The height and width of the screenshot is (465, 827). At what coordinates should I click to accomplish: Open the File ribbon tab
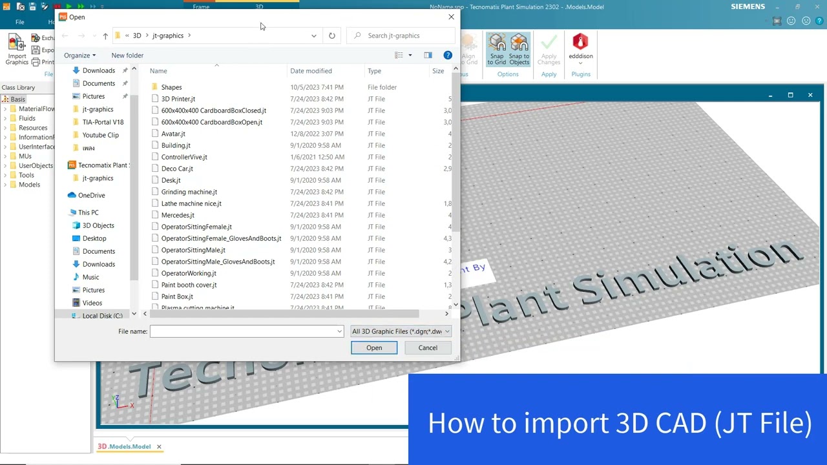click(x=20, y=22)
